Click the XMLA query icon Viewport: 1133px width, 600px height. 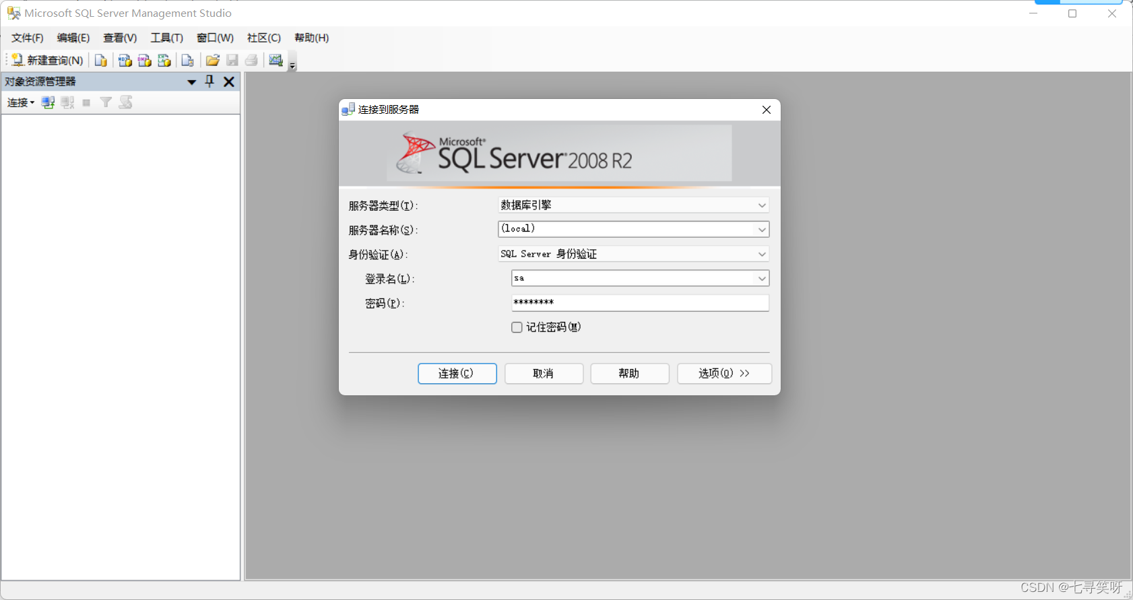tap(164, 61)
